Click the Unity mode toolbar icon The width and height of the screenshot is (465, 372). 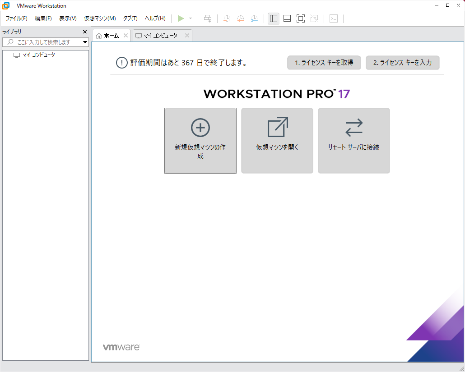pyautogui.click(x=314, y=18)
